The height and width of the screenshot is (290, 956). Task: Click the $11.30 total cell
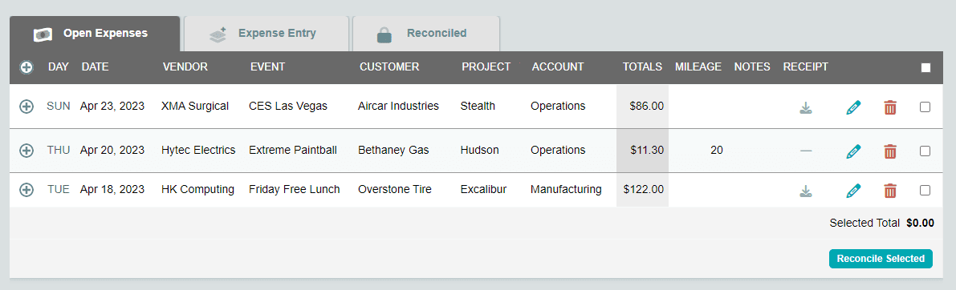click(643, 150)
